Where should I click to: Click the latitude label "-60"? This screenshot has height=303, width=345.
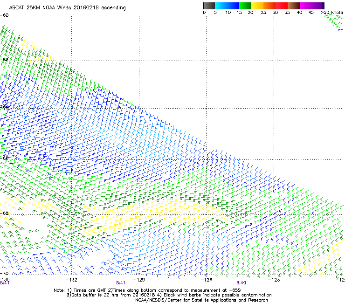click(4, 15)
